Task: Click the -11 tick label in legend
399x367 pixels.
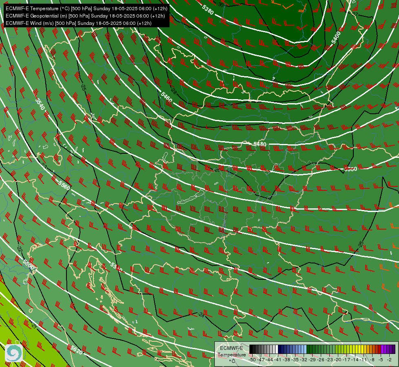Action: [x=364, y=360]
